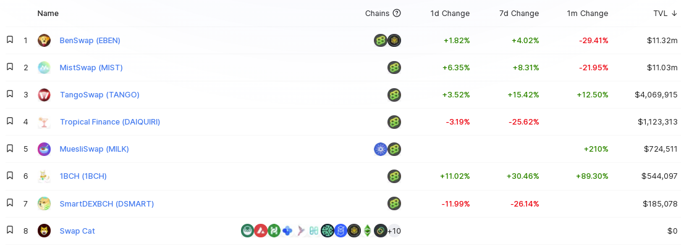The height and width of the screenshot is (246, 681).
Task: Bookmark the Swap Cat protocol
Action: (x=10, y=230)
